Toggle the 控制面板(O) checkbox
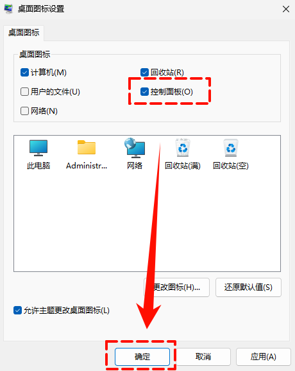The width and height of the screenshot is (295, 371). point(144,91)
